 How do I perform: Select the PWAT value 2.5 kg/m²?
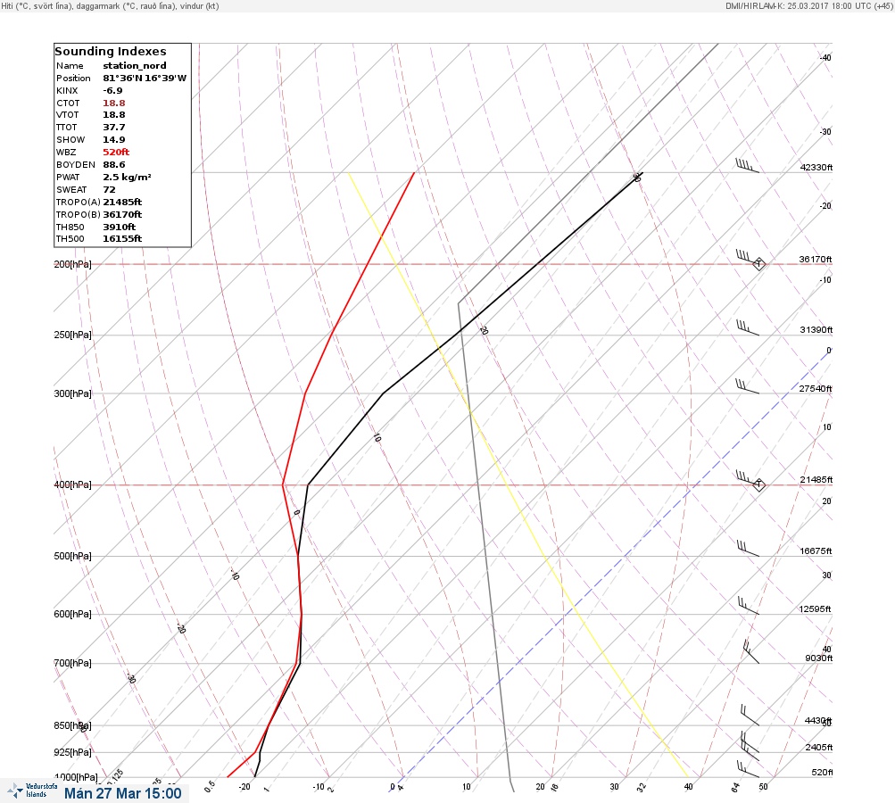point(128,178)
